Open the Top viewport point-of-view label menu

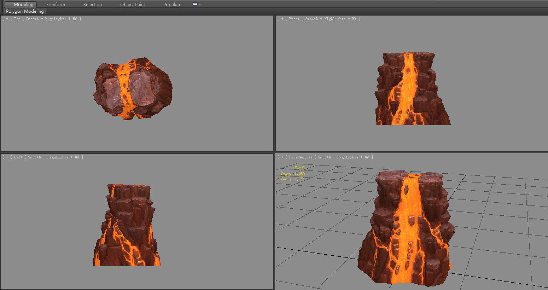coord(17,19)
